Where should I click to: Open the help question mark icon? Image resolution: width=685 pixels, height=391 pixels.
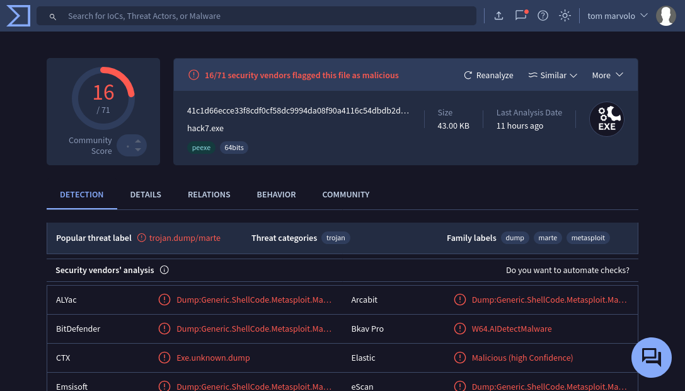(x=543, y=16)
